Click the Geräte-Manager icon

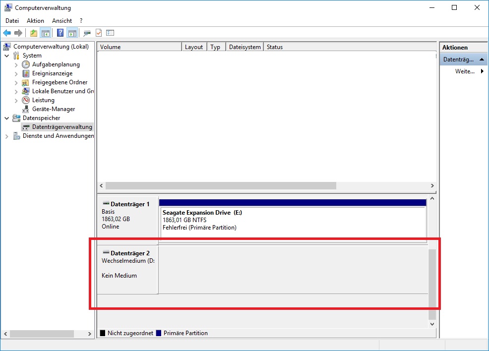26,109
